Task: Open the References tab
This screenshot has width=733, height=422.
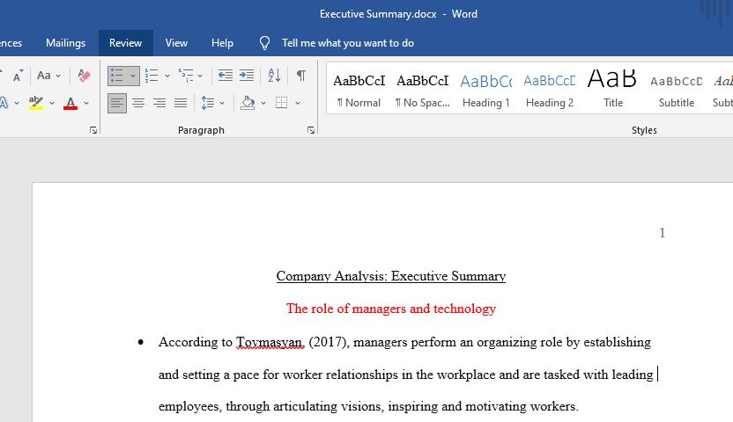Action: [11, 43]
